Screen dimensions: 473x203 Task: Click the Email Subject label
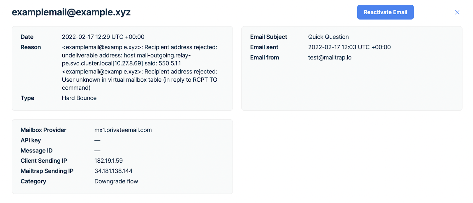click(268, 37)
